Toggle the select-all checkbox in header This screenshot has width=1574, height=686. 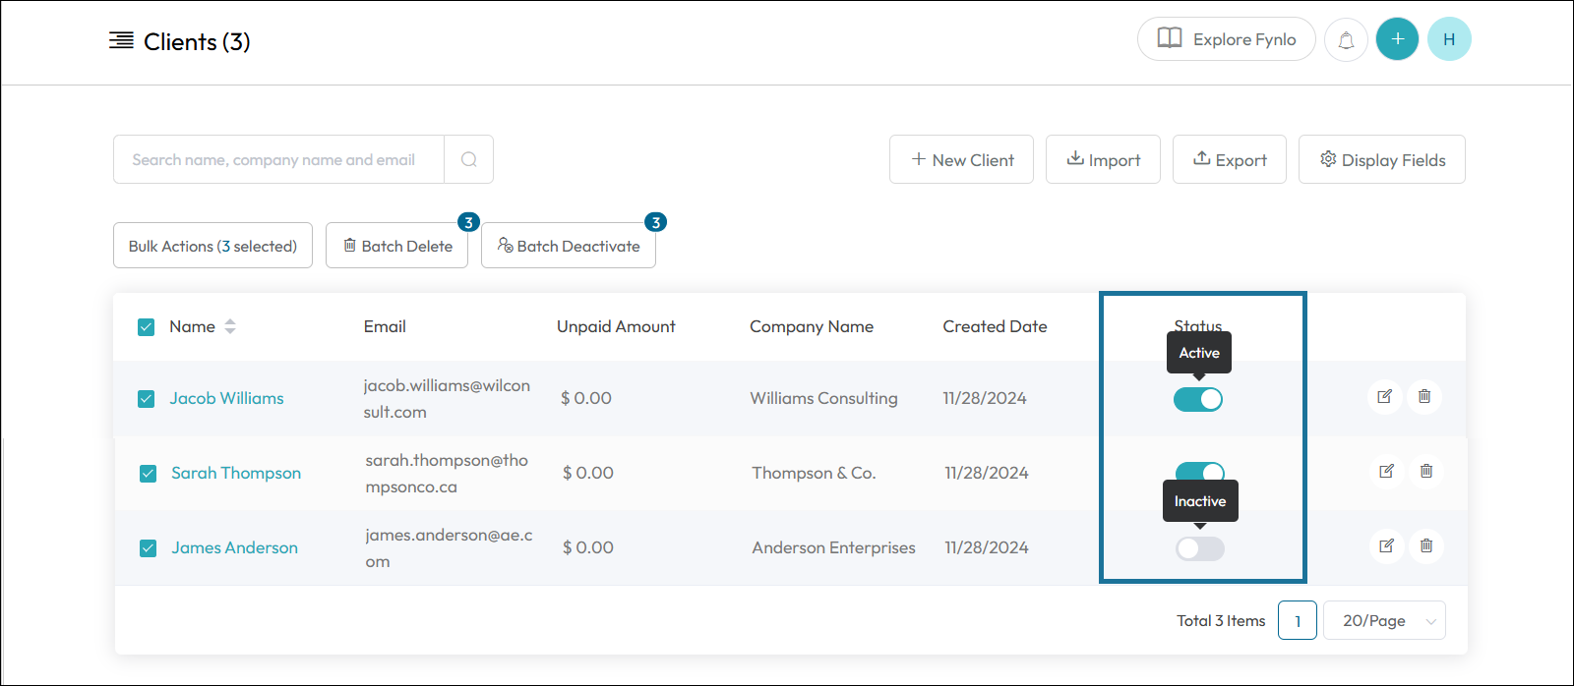pos(147,327)
